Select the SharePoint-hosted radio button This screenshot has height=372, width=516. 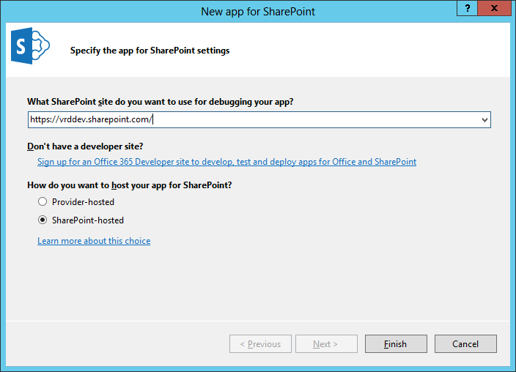click(43, 220)
